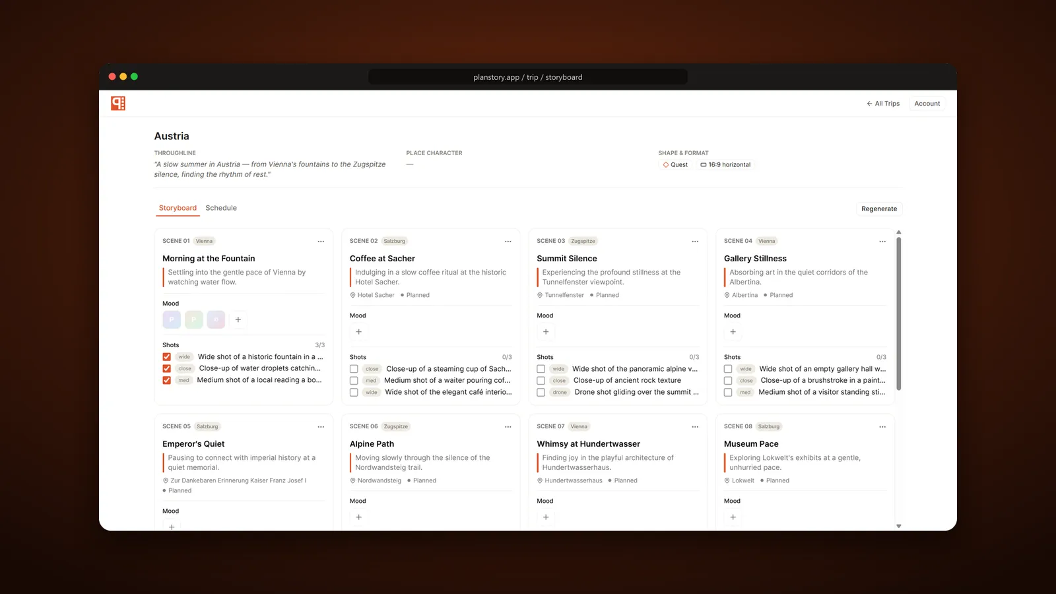Switch to the Storyboard tab
The height and width of the screenshot is (594, 1056).
pyautogui.click(x=178, y=208)
